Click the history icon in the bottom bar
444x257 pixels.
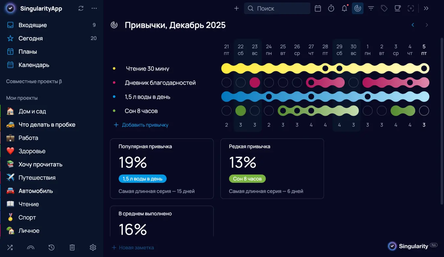click(51, 247)
